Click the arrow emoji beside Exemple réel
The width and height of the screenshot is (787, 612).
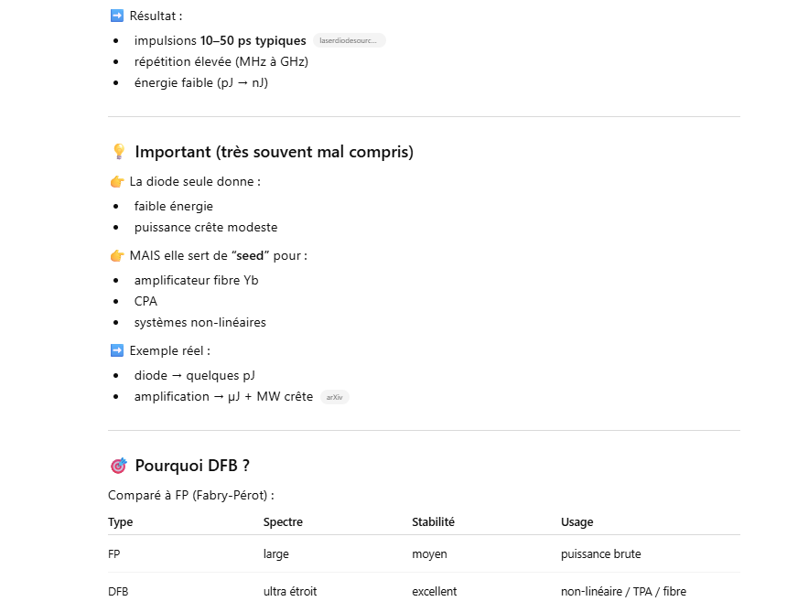click(x=116, y=350)
